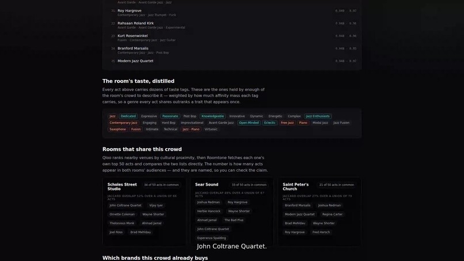This screenshot has width=464, height=261.
Task: Select the Thelonious Monk chip
Action: click(121, 223)
